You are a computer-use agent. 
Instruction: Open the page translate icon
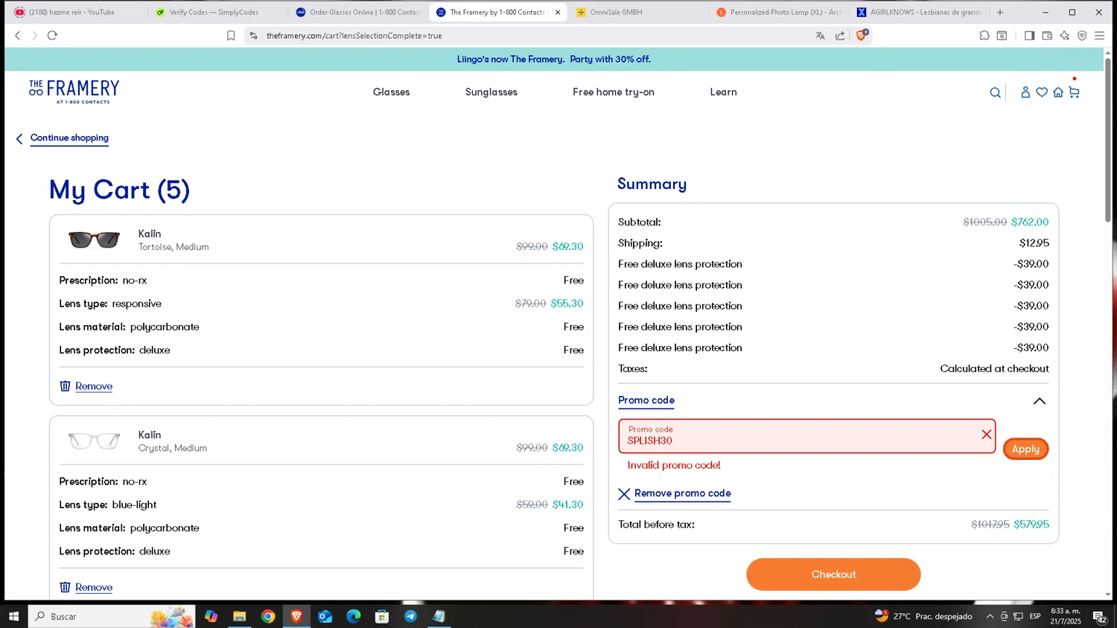(x=820, y=36)
